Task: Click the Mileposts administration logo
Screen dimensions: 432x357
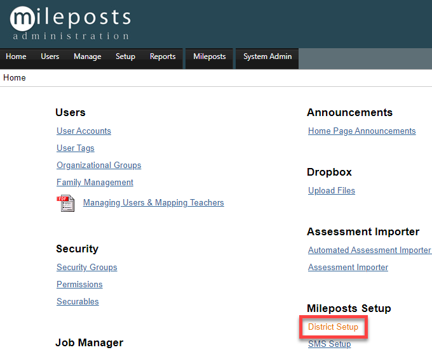Action: (71, 23)
